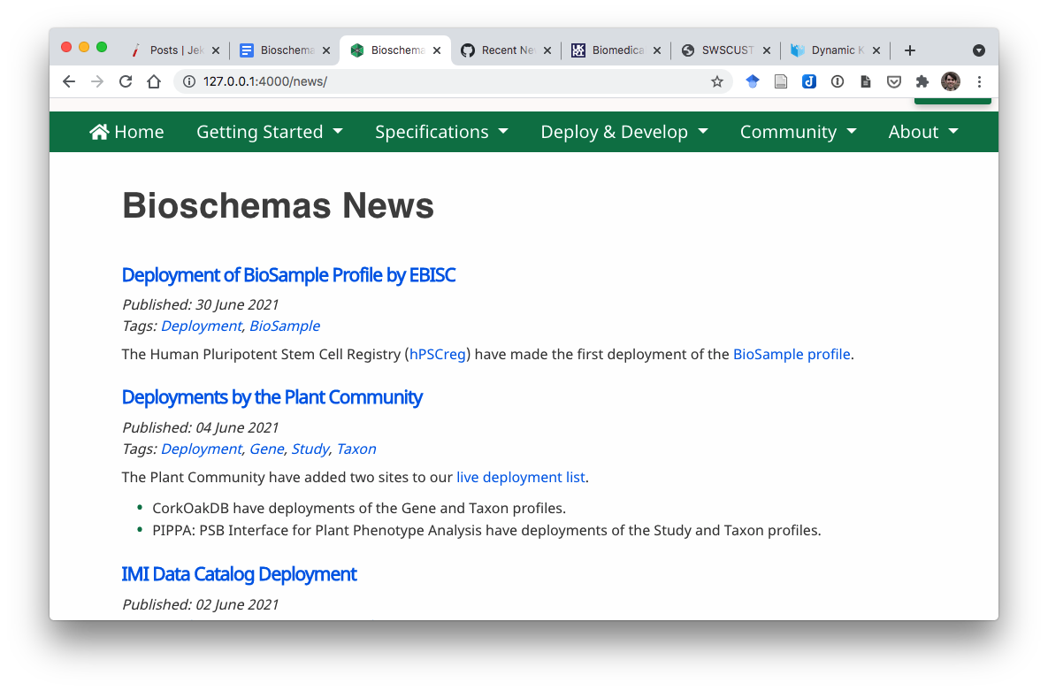The height and width of the screenshot is (691, 1048).
Task: Bookmark the page via the star icon
Action: [x=716, y=81]
